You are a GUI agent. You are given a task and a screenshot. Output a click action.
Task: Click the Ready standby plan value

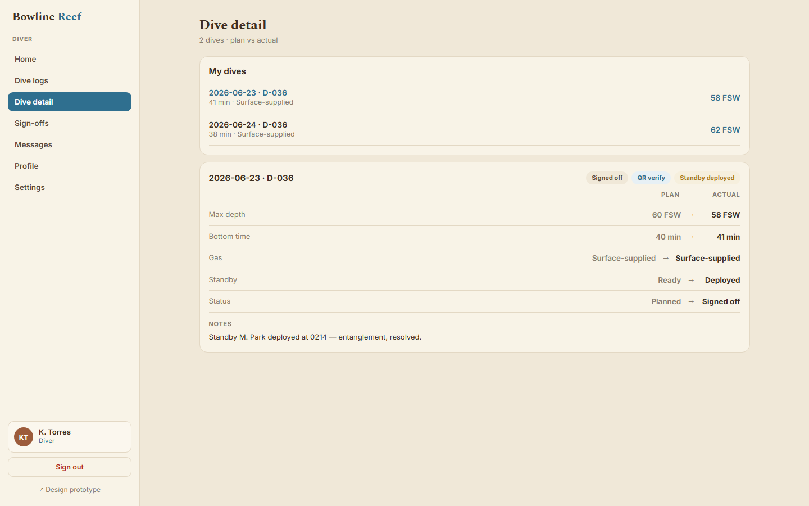669,280
